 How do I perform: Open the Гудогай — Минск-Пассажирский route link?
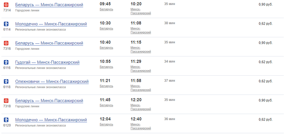(47, 62)
